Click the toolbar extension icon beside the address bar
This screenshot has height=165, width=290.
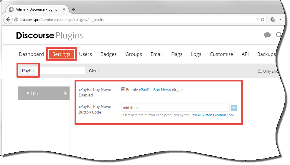[x=273, y=19]
